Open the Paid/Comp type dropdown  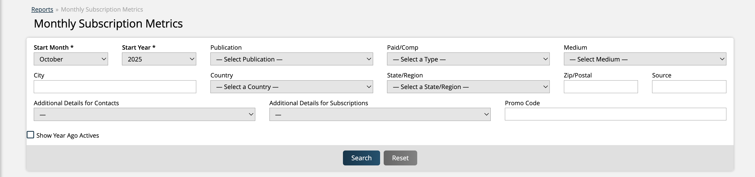(468, 59)
